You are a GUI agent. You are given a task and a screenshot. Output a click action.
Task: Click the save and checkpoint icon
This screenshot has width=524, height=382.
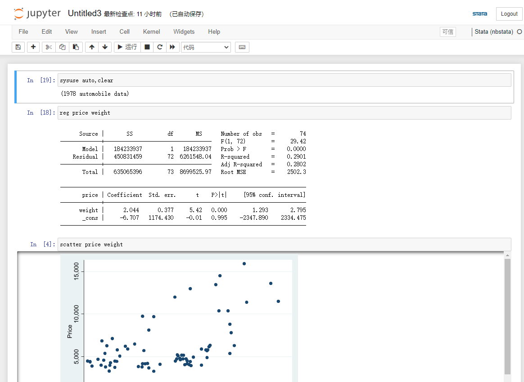tap(18, 47)
